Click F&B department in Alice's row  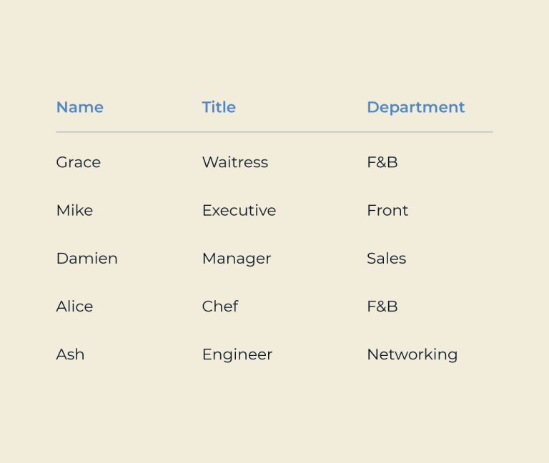[x=382, y=307]
